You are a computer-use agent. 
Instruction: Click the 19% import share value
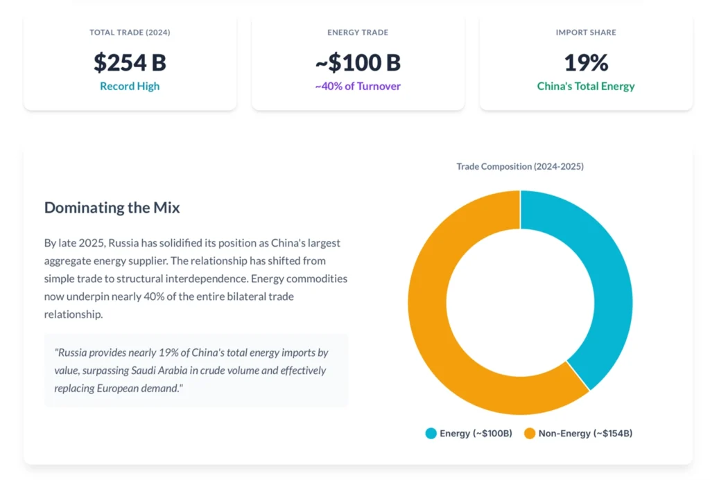586,62
